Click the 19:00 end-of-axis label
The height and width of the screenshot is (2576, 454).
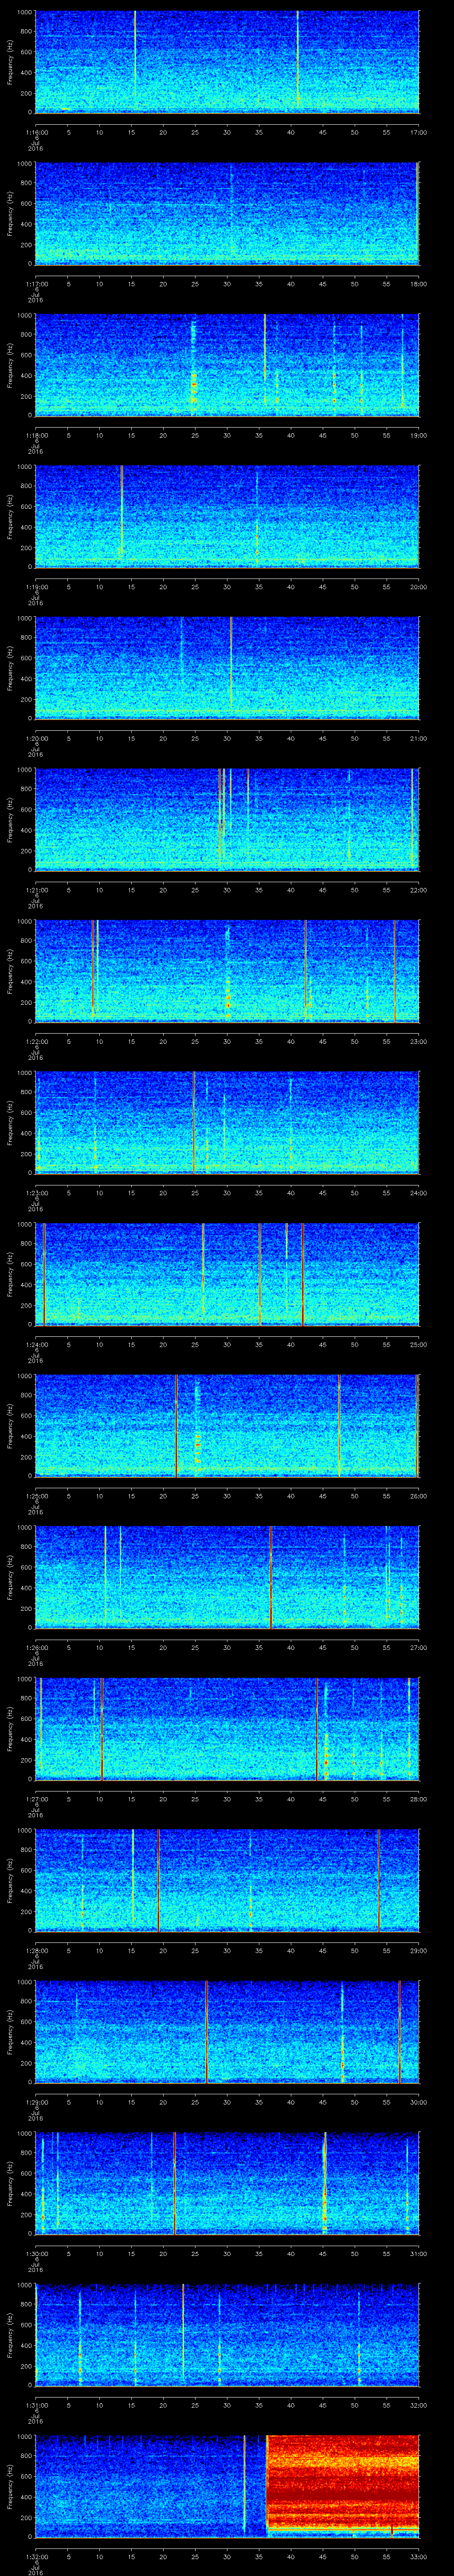(419, 435)
